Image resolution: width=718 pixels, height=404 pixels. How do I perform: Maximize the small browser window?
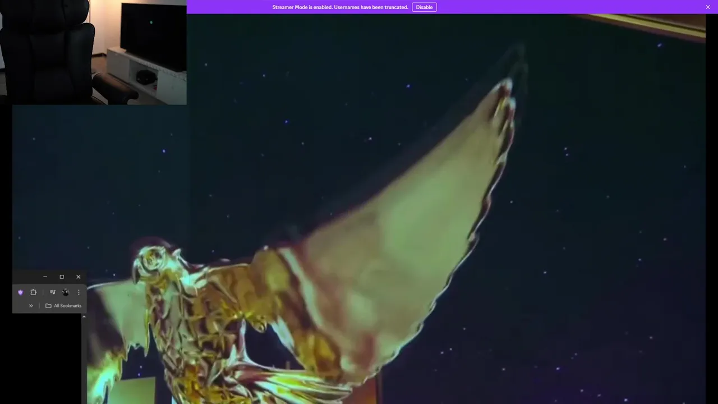(x=62, y=277)
